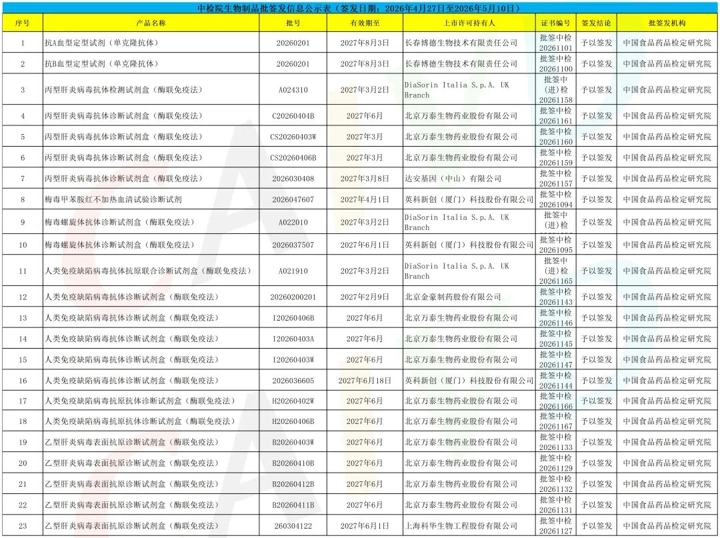Screen dimensions: 720x538
Task: Select batch number B20260412B
Action: pyautogui.click(x=293, y=484)
